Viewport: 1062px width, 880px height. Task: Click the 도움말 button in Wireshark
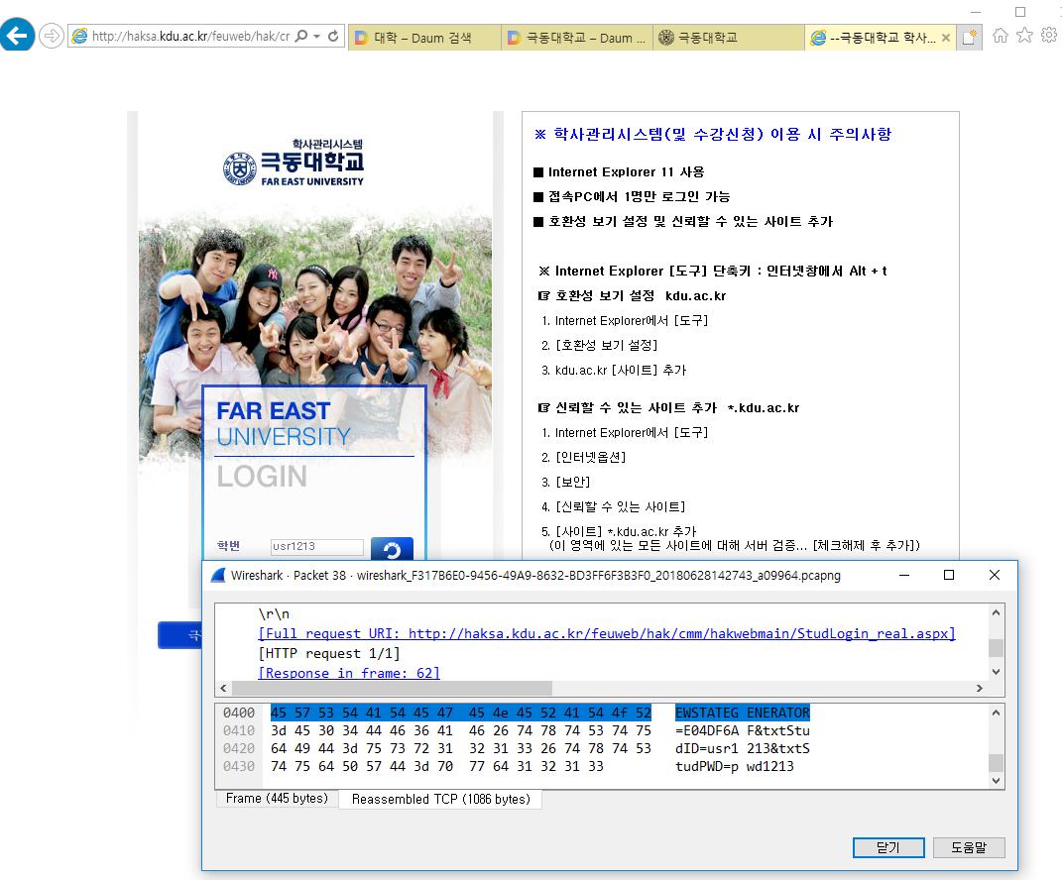pyautogui.click(x=969, y=847)
